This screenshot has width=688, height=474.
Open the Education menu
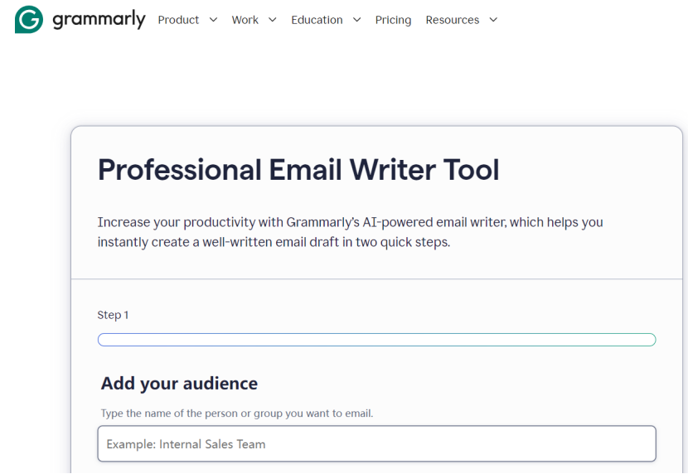coord(317,20)
